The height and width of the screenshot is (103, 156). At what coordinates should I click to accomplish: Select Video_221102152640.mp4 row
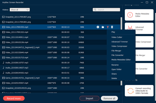pos(53,53)
